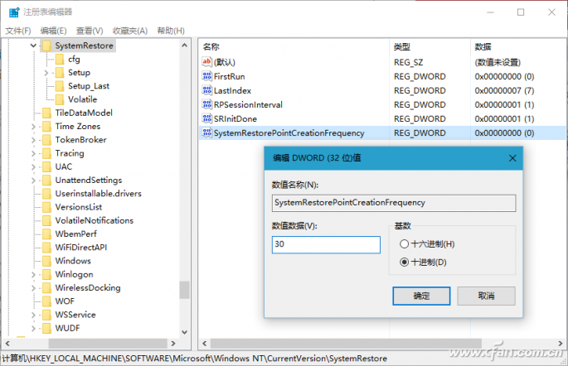568x366 pixels.
Task: Click the Tracing folder icon
Action: pos(46,153)
